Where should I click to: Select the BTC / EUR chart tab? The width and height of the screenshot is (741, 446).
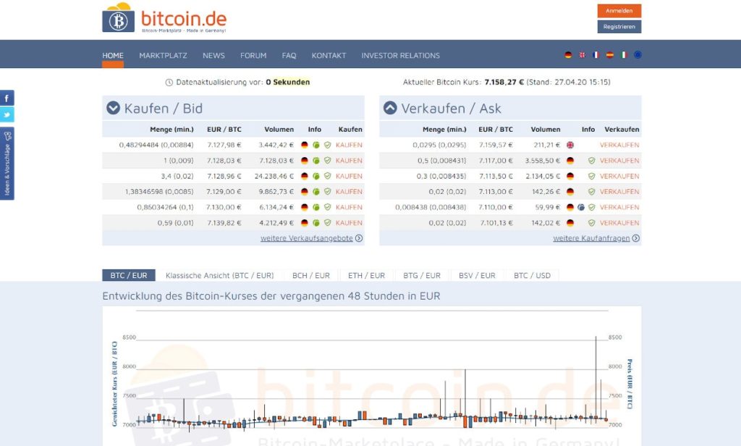[129, 275]
